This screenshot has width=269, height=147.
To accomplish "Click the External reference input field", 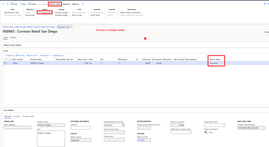I will (x=81, y=128).
